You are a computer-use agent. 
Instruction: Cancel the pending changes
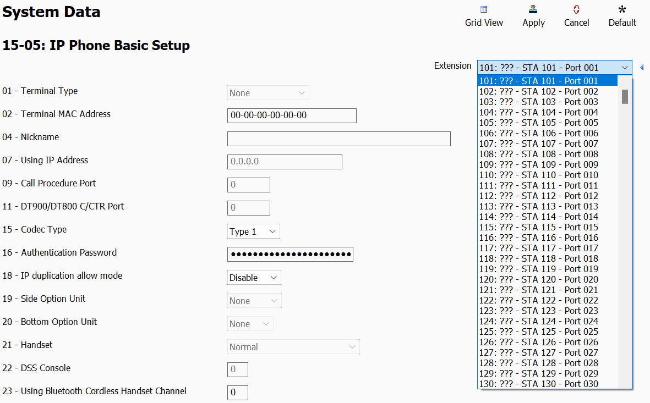click(x=576, y=16)
